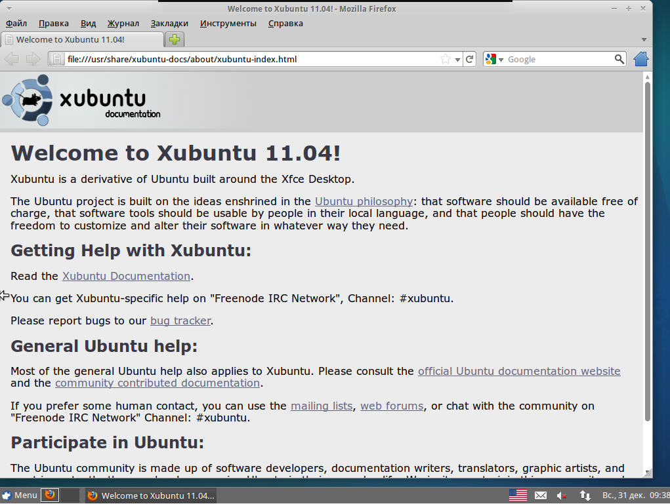The height and width of the screenshot is (504, 670).
Task: Open keyboard layout US flag indicator
Action: pyautogui.click(x=518, y=495)
